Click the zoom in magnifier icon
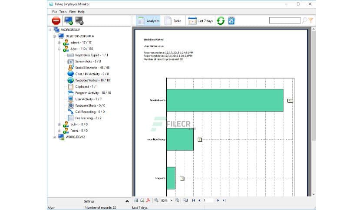Image resolution: width=363 pixels, height=210 pixels. pos(156,200)
